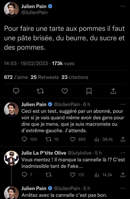Screen dimensions: 130x199
Task: Reply to the main tarte aux pommes tweet
Action: 16,91
